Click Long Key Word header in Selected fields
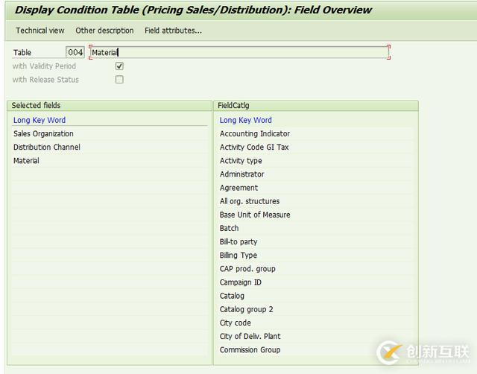This screenshot has width=477, height=374. coord(40,120)
